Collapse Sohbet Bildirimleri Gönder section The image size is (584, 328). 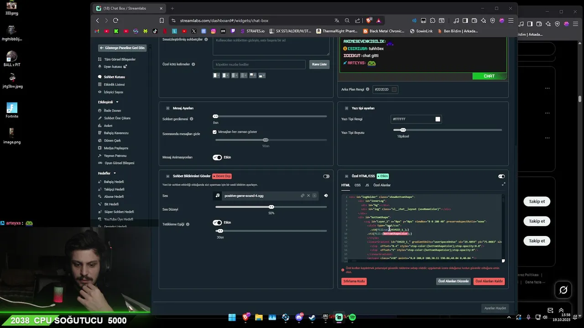pyautogui.click(x=167, y=176)
